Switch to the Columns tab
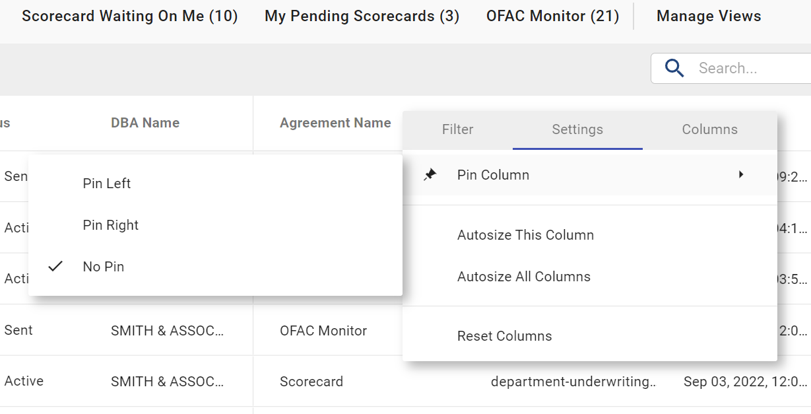The width and height of the screenshot is (811, 414). point(709,129)
